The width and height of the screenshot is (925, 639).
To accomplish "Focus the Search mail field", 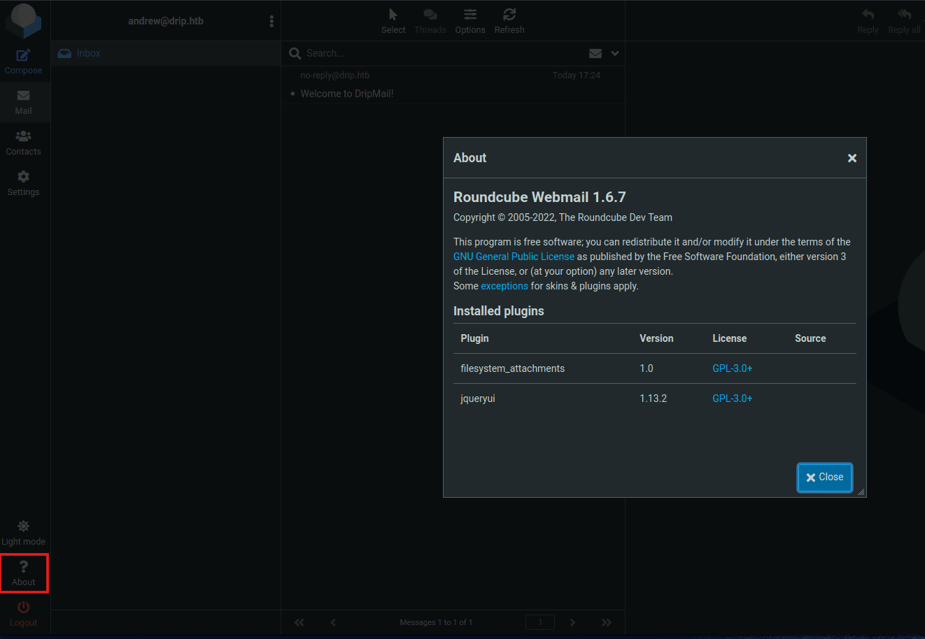I will point(442,53).
